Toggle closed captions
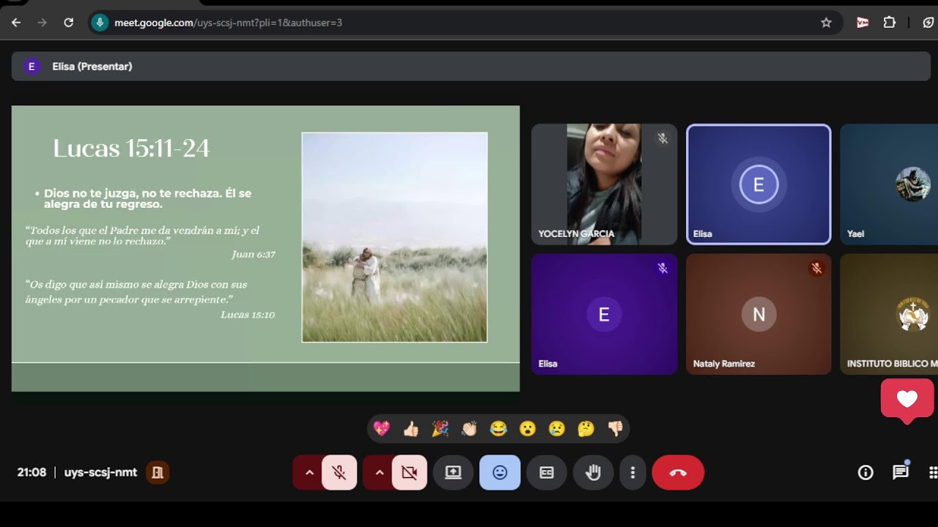Image resolution: width=938 pixels, height=527 pixels. coord(547,473)
